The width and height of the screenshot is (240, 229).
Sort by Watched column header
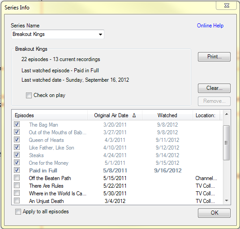pos(167,115)
